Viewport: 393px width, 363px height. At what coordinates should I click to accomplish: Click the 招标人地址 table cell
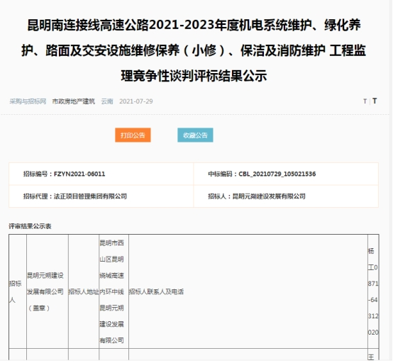84,291
